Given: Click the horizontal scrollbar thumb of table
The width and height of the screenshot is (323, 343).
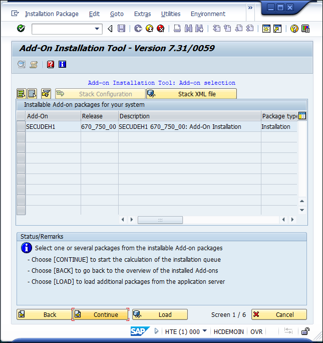Looking at the screenshot, I should point(160,220).
